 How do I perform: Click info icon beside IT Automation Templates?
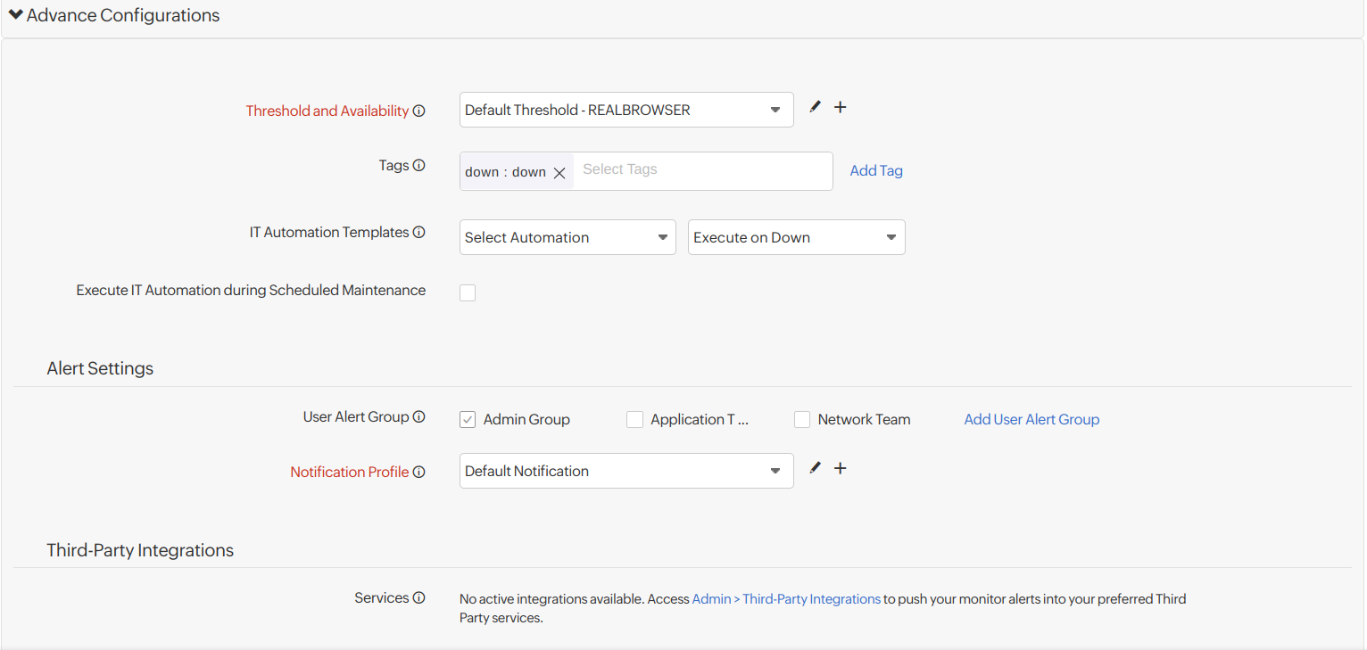click(419, 233)
